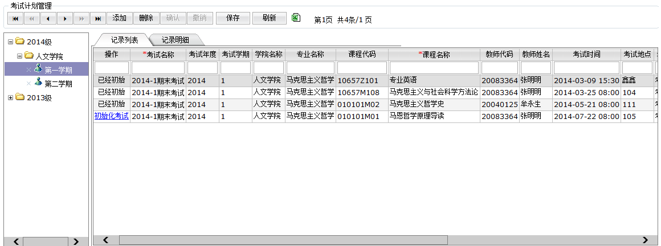Open the 初始化考试 link in the last row
Image resolution: width=661 pixels, height=246 pixels.
(x=112, y=116)
